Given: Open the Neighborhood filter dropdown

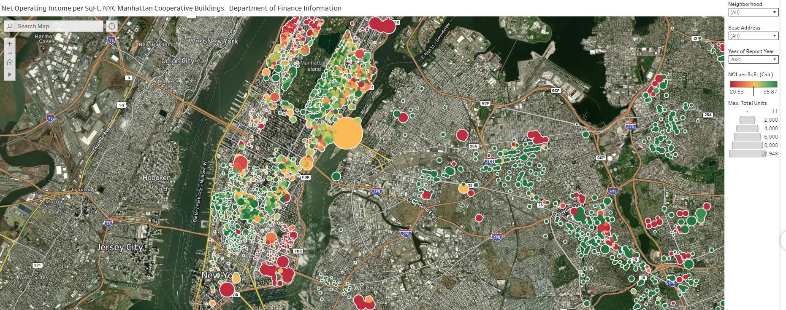Looking at the screenshot, I should click(753, 13).
